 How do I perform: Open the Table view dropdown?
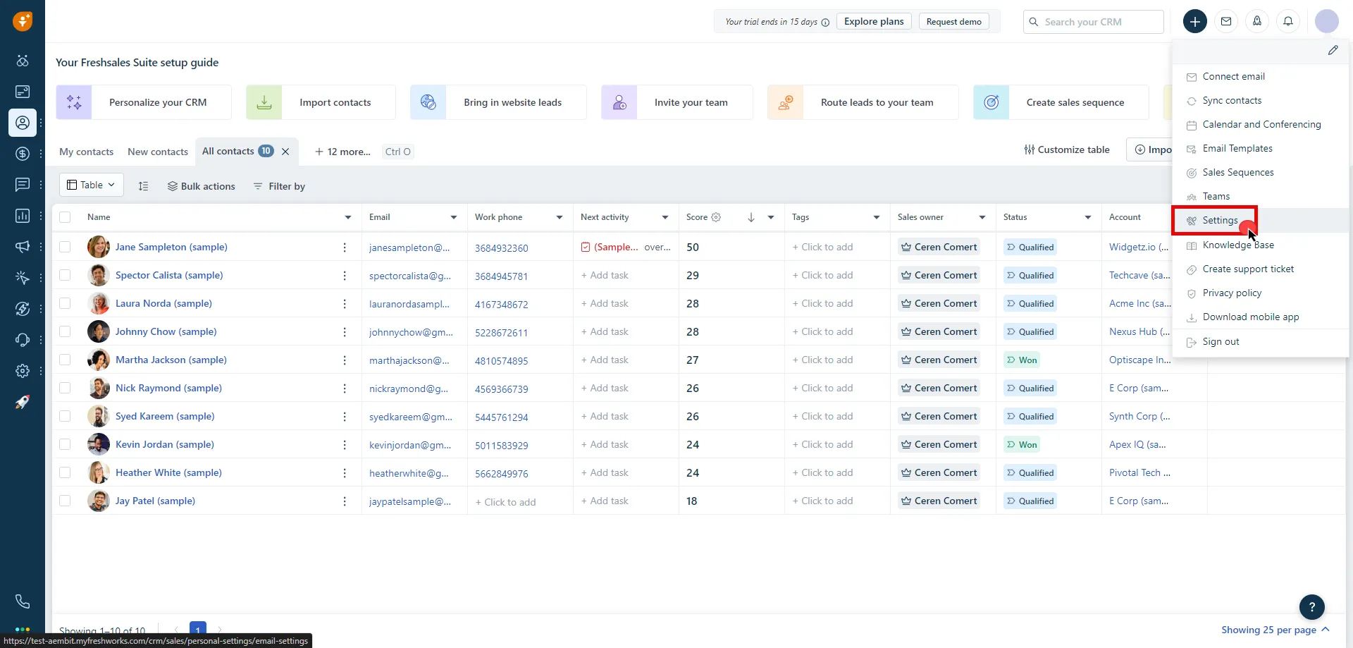(90, 185)
